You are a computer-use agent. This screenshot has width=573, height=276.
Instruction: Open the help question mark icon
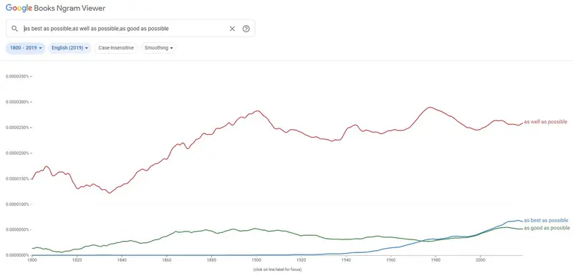tap(246, 29)
